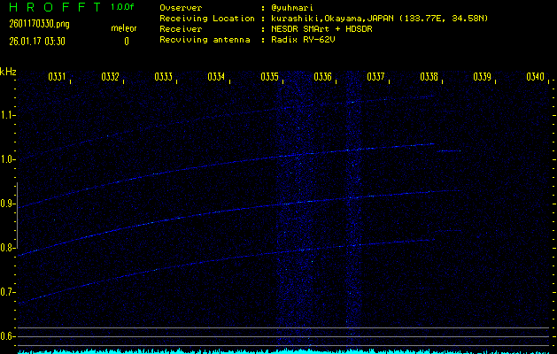Click the 1.1 kHz frequency label
557x354 pixels.
point(8,115)
